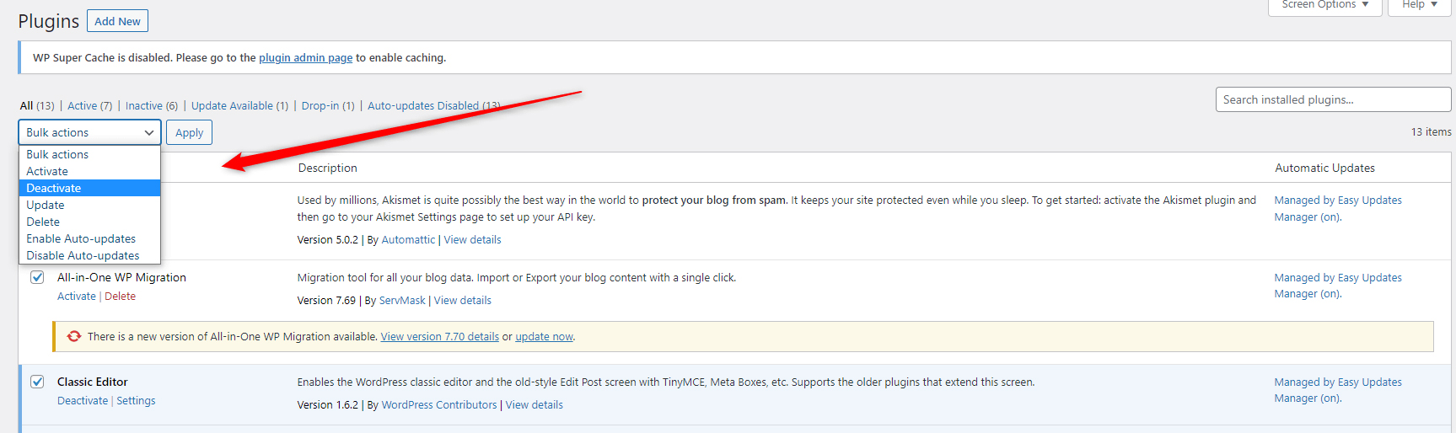This screenshot has height=433, width=1456.
Task: Choose Enable Auto-updates from the list
Action: tap(89, 238)
